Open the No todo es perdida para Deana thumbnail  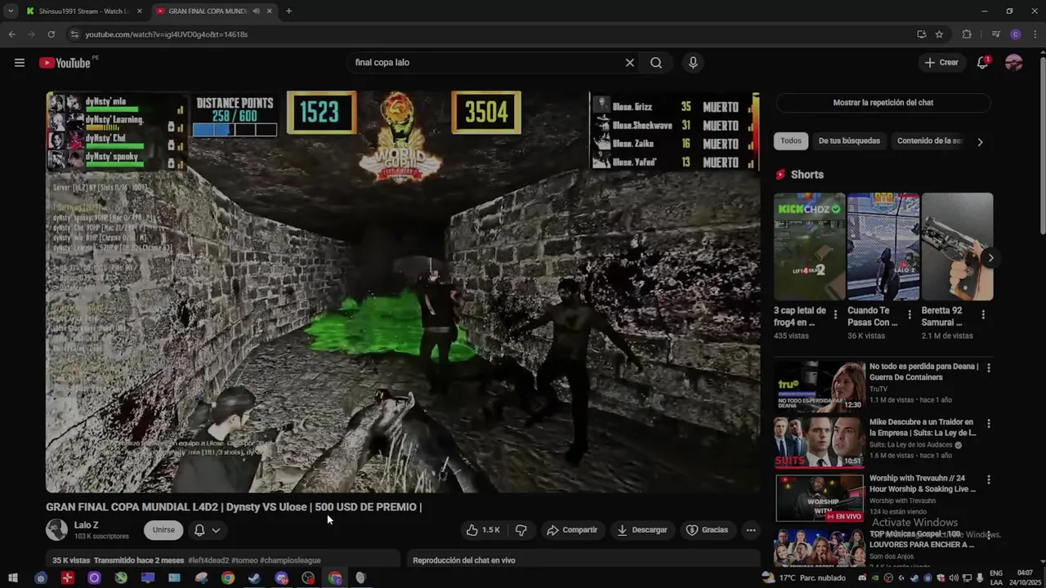(x=820, y=387)
